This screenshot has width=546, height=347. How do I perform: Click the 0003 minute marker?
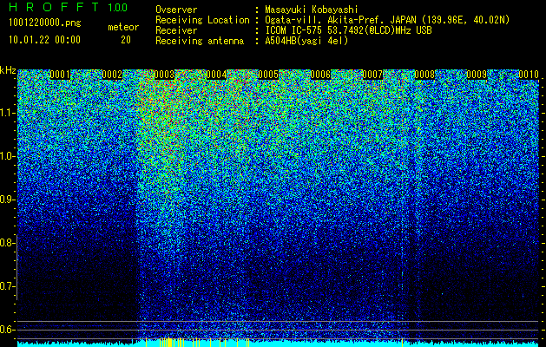coord(164,75)
